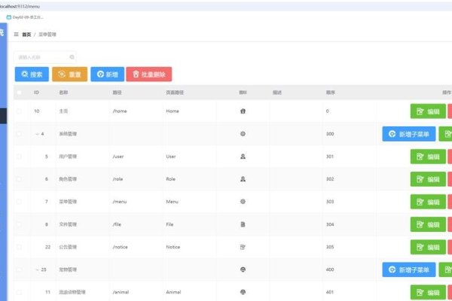This screenshot has width=452, height=301.
Task: Click the document icon in 文件管理 row
Action: pyautogui.click(x=243, y=224)
